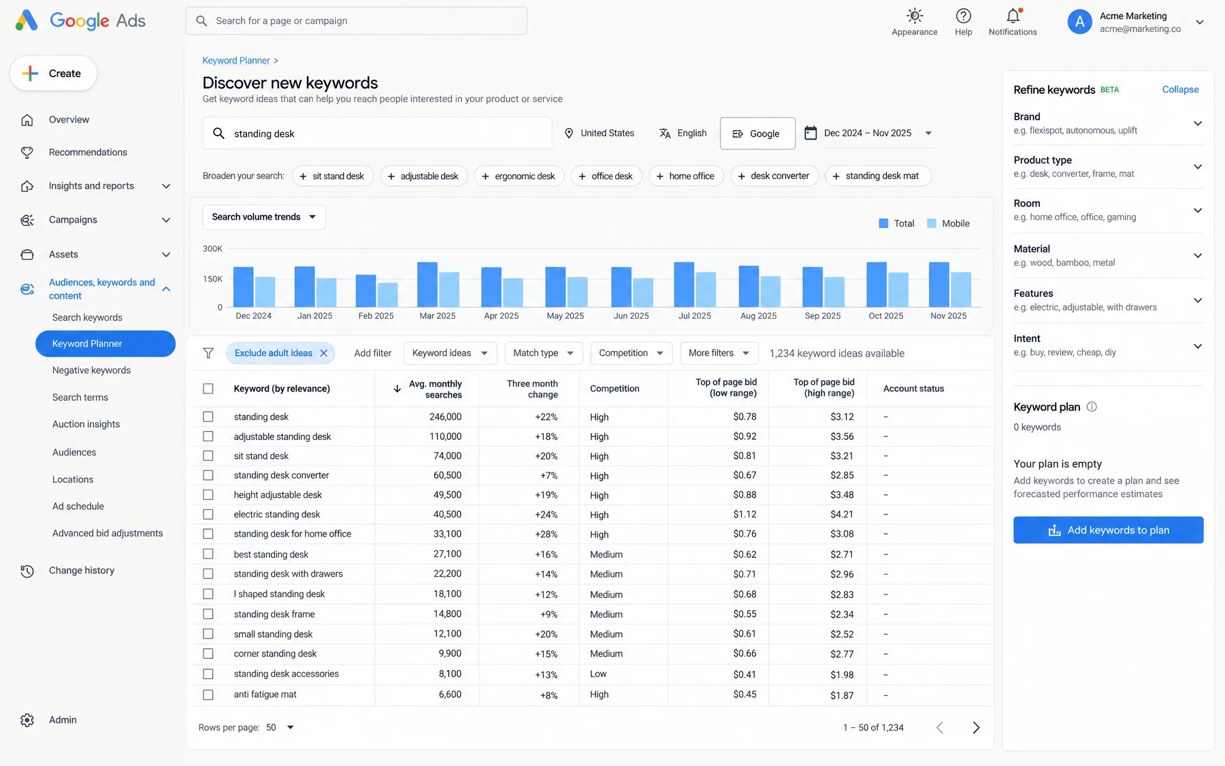Tick the select-all keywords header checkbox
1225x766 pixels.
[x=208, y=389]
